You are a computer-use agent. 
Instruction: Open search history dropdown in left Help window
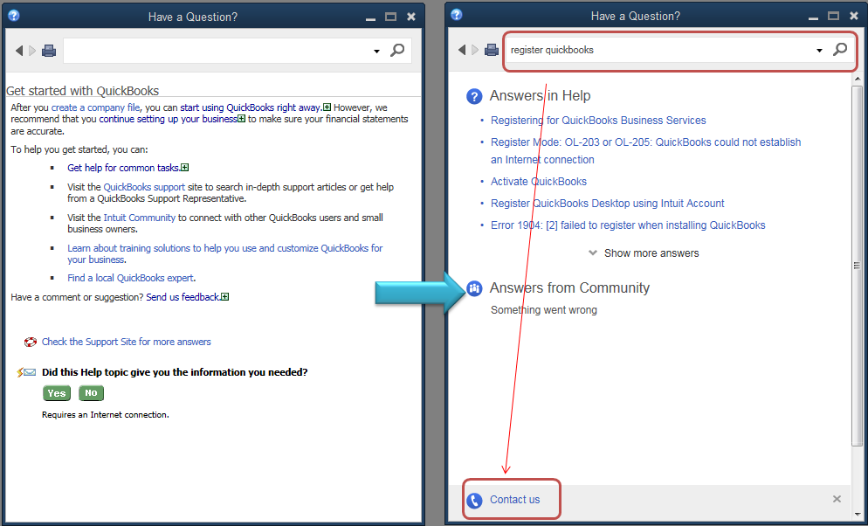376,52
